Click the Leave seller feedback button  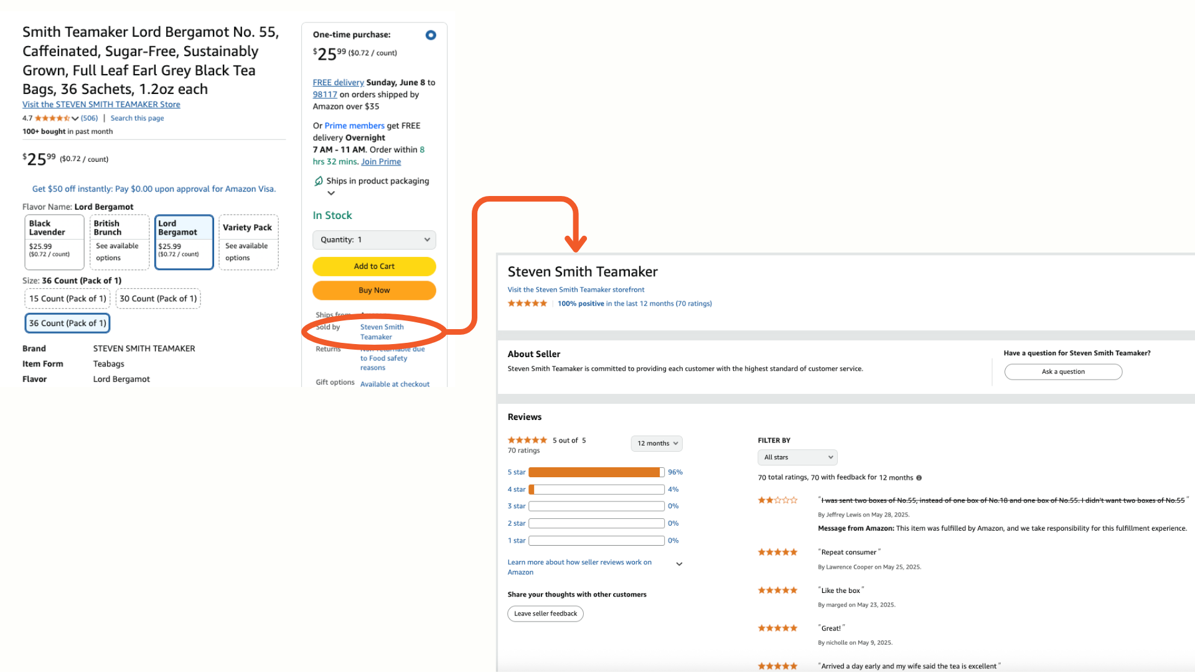545,614
